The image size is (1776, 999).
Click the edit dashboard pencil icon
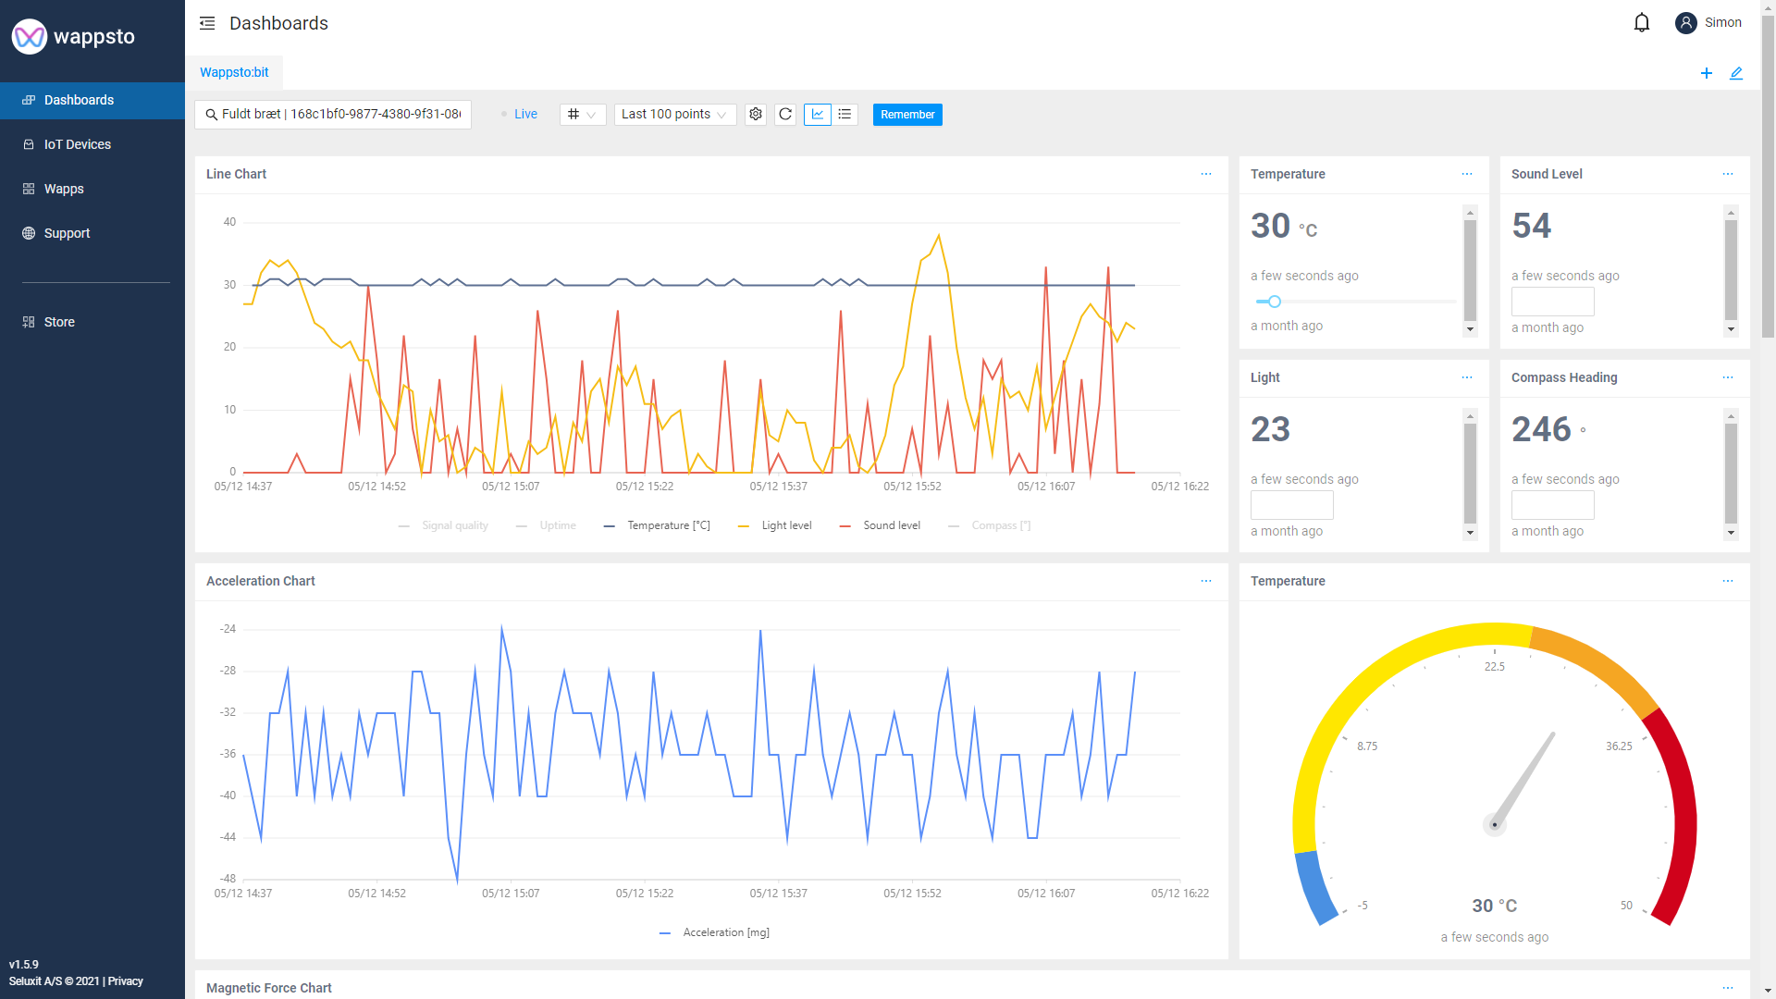tap(1736, 73)
